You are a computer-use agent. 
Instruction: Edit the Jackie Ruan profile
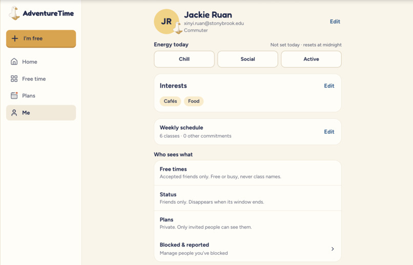pyautogui.click(x=335, y=21)
